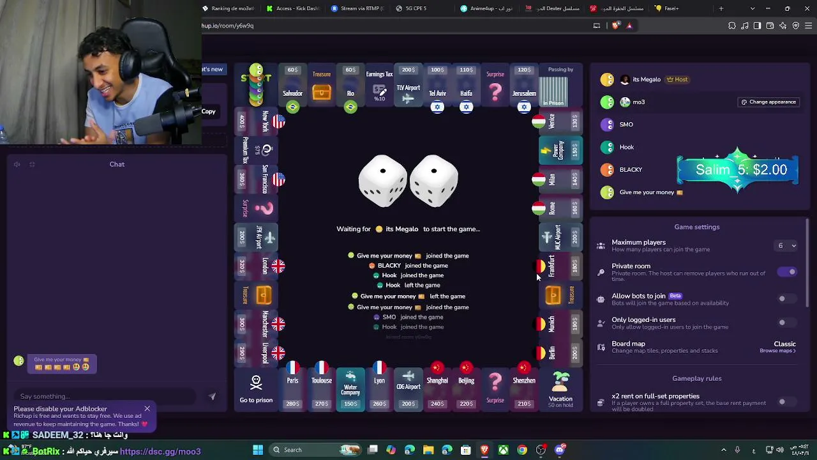Open the Windows Start menu
The width and height of the screenshot is (817, 460).
click(258, 450)
